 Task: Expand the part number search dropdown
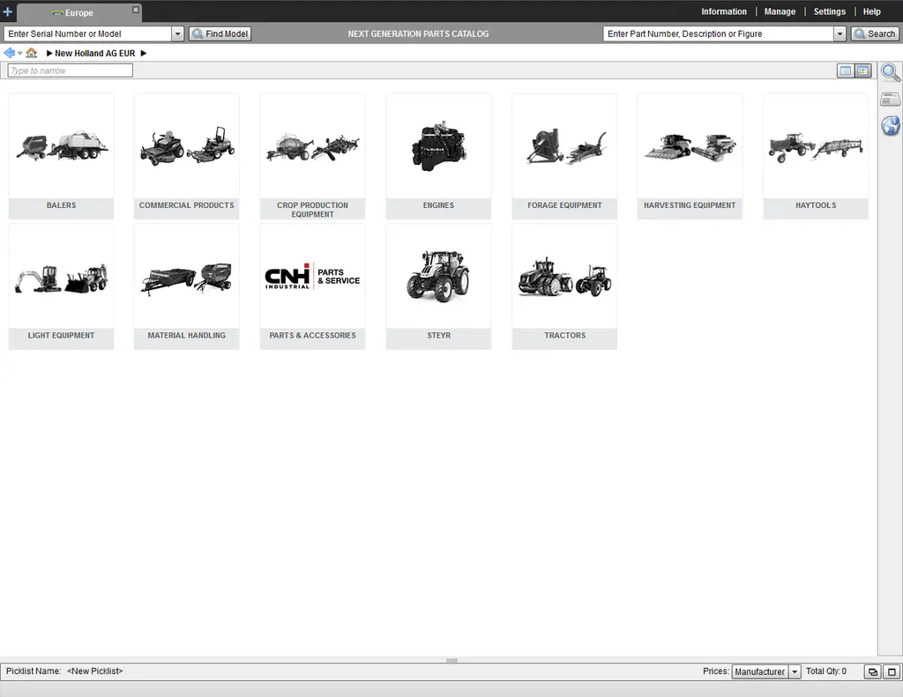coord(840,34)
